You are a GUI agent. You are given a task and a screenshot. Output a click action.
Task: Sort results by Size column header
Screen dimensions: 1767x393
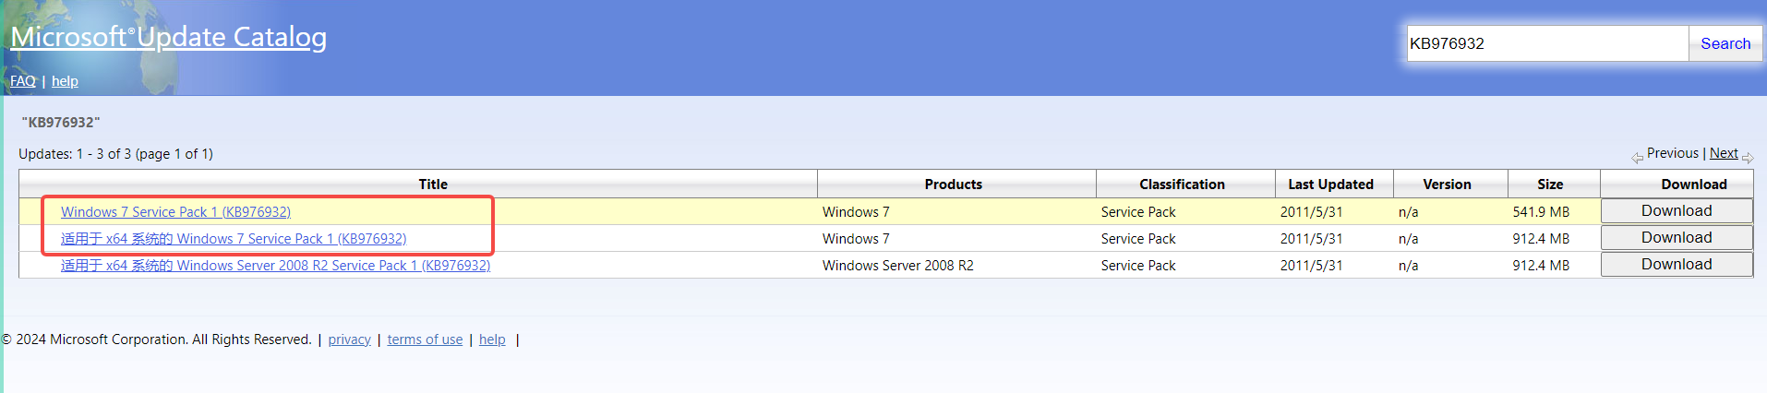1550,185
